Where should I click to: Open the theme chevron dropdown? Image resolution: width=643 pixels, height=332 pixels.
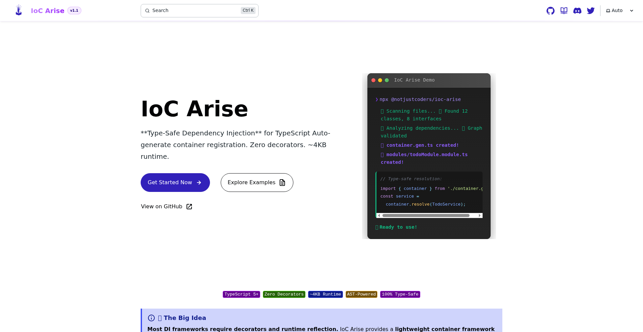[x=632, y=11]
